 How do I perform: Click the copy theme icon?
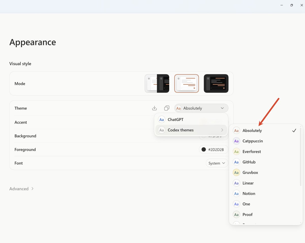point(167,108)
